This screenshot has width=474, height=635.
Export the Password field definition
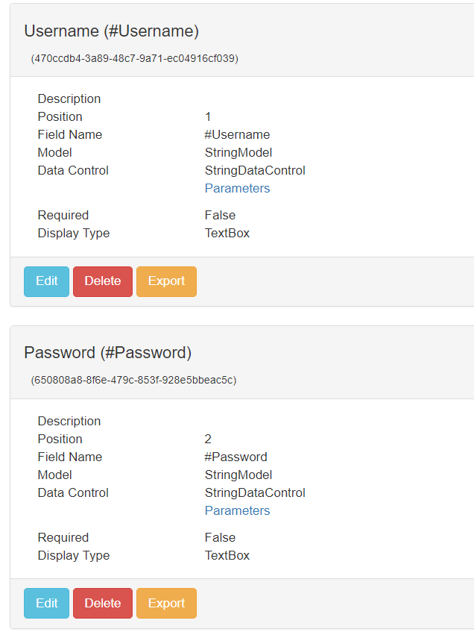tap(166, 604)
